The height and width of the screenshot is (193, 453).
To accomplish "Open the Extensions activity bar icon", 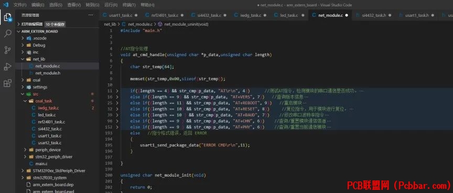I will [7, 83].
